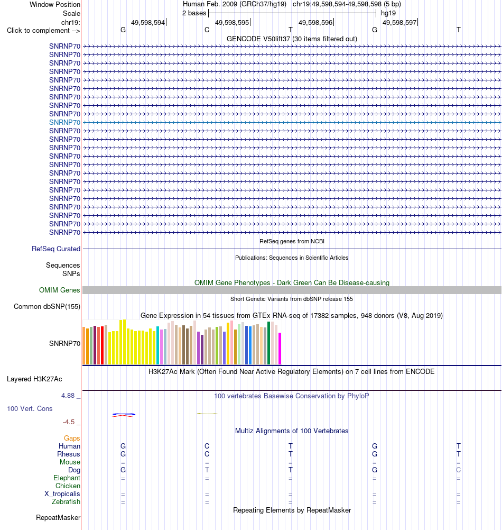Viewport: 502px width, 530px height.
Task: Select the Mouse alignment row label
Action: point(70,462)
